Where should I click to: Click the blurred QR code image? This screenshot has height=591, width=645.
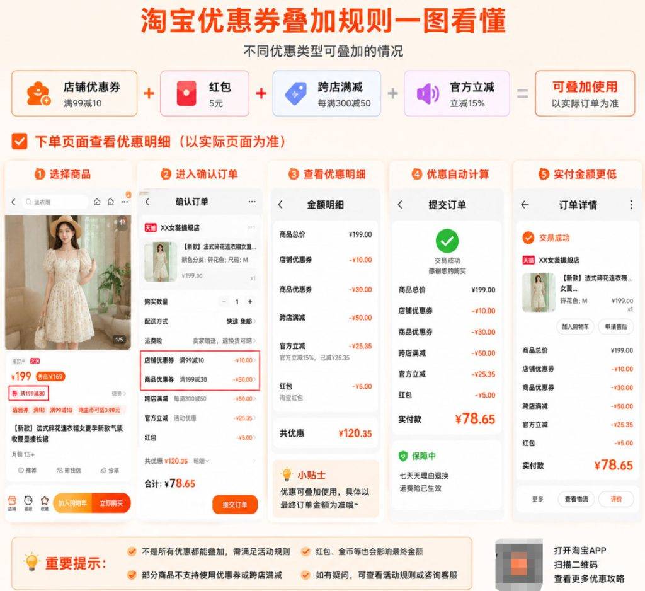click(x=520, y=564)
